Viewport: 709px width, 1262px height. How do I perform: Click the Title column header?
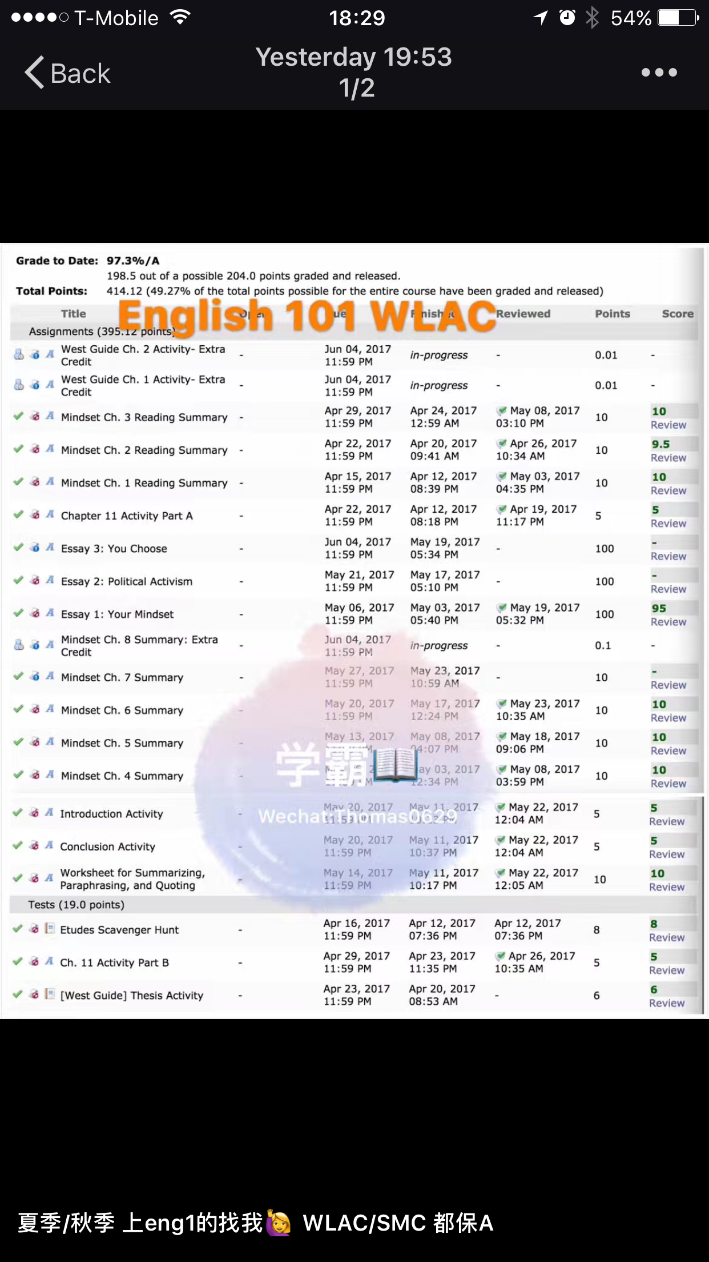[74, 314]
